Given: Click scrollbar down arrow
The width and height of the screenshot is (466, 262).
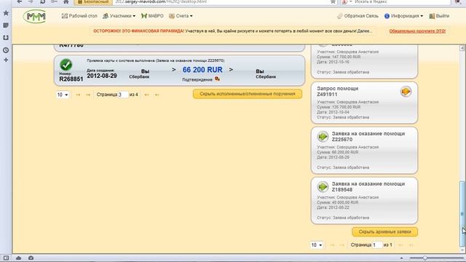Looking at the screenshot, I should tap(462, 250).
